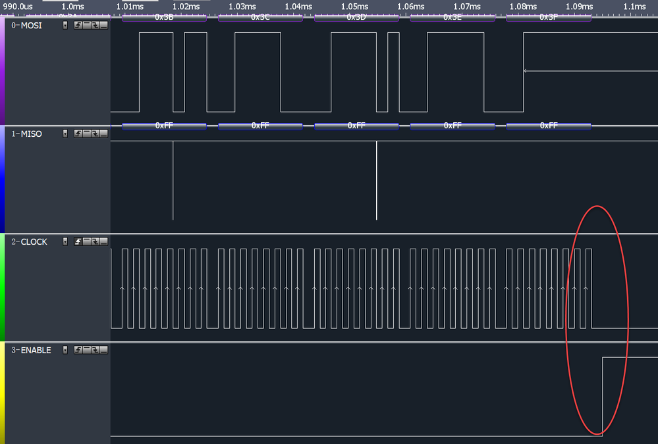Click the 1.08ms mark on time ruler
The width and height of the screenshot is (658, 444).
(x=523, y=7)
